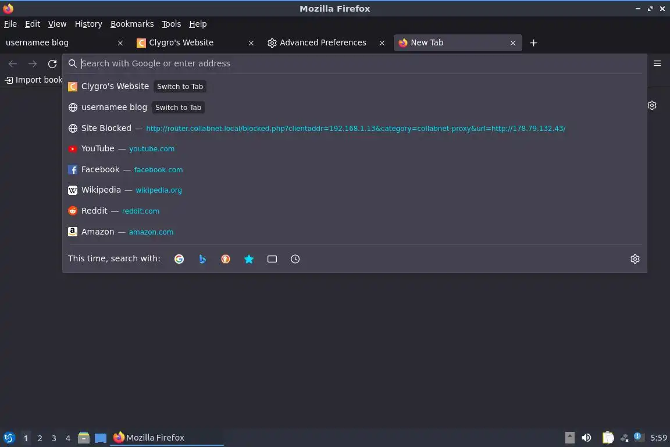Open the wikipedia.org suggestion
This screenshot has height=447, width=670.
pos(355,190)
